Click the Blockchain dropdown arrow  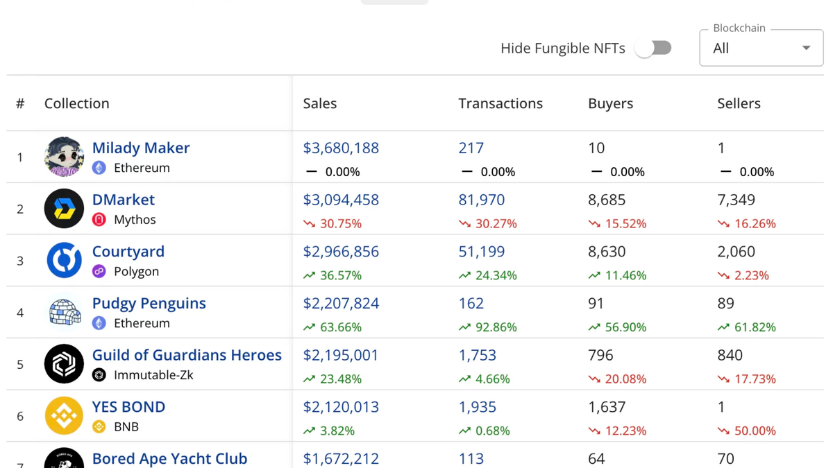806,48
